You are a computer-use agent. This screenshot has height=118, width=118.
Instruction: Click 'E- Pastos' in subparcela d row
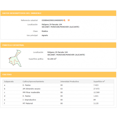click(27, 96)
